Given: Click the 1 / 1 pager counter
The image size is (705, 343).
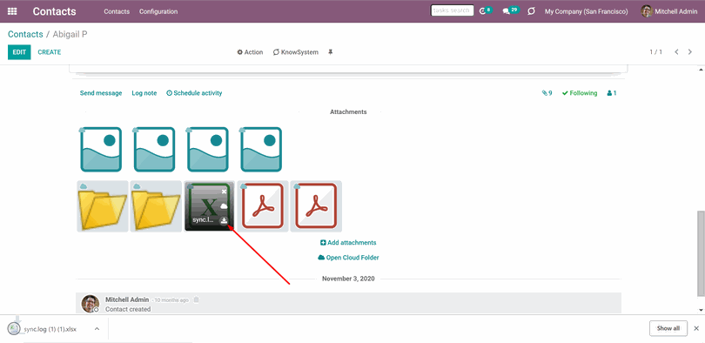Looking at the screenshot, I should (656, 52).
